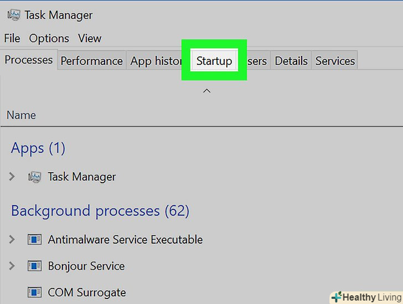Viewport: 403px width, 304px height.
Task: Click the COM Surrogate process icon
Action: pyautogui.click(x=34, y=292)
